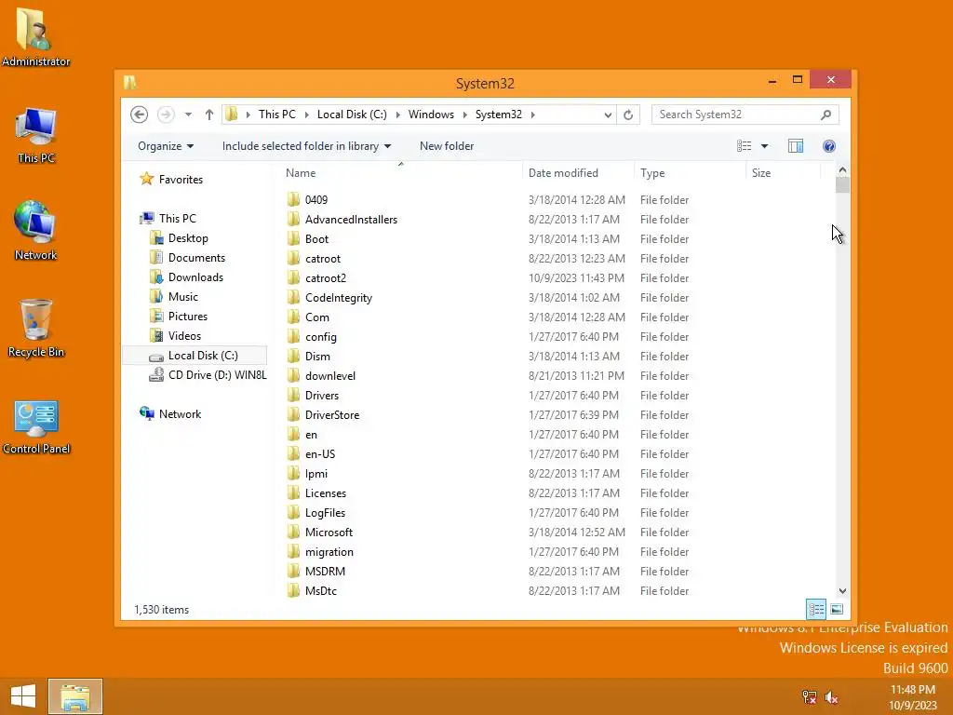Open Pictures in the navigation pane
The height and width of the screenshot is (715, 953).
(x=187, y=317)
